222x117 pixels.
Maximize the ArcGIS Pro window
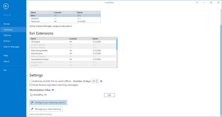coord(211,2)
